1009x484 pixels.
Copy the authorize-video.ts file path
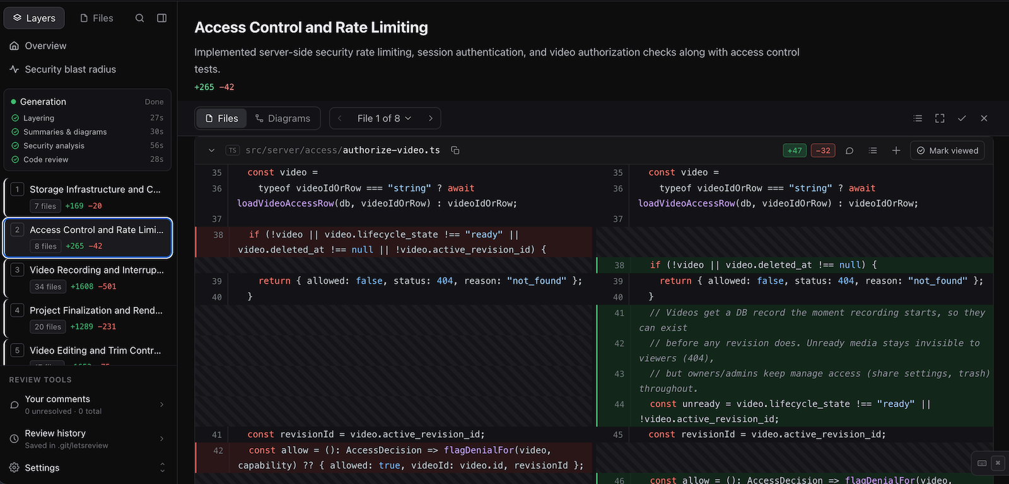click(x=455, y=151)
